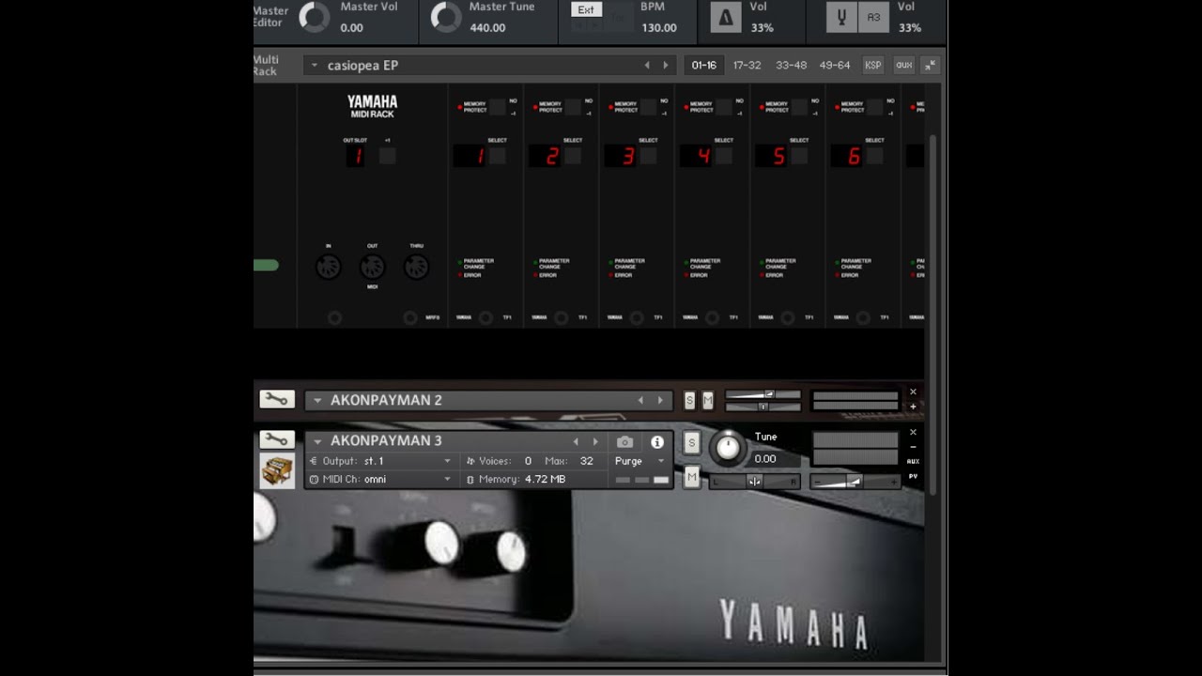
Task: Load the previous multi before casiopea EP
Action: [x=646, y=66]
